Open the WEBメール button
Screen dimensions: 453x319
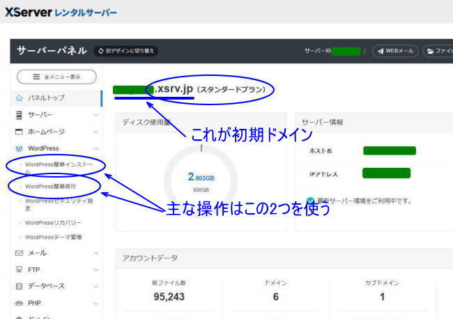click(x=395, y=51)
